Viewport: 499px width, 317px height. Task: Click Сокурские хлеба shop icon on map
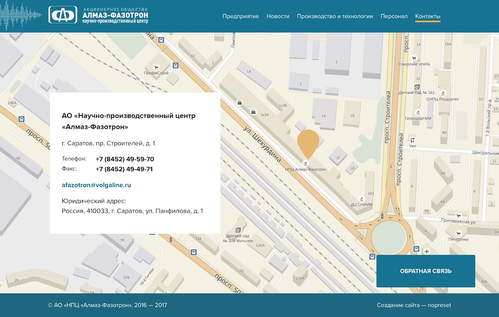(414, 58)
